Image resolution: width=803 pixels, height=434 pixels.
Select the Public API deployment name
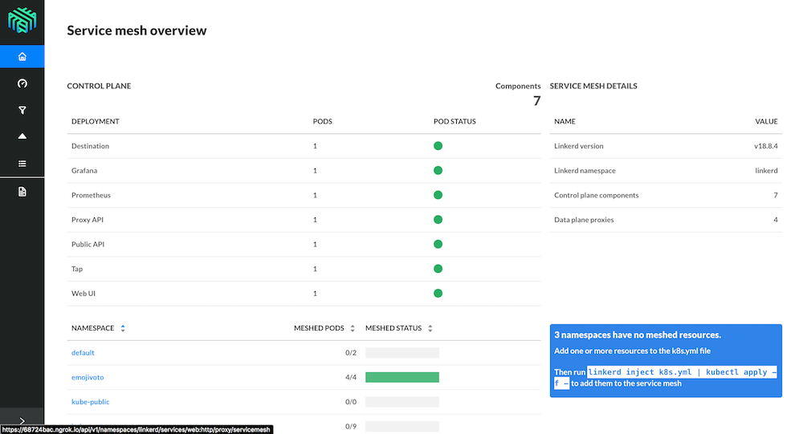pyautogui.click(x=88, y=244)
